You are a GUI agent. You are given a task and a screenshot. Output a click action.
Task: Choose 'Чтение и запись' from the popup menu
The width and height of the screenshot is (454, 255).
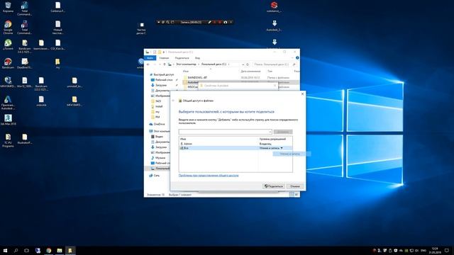coord(292,154)
